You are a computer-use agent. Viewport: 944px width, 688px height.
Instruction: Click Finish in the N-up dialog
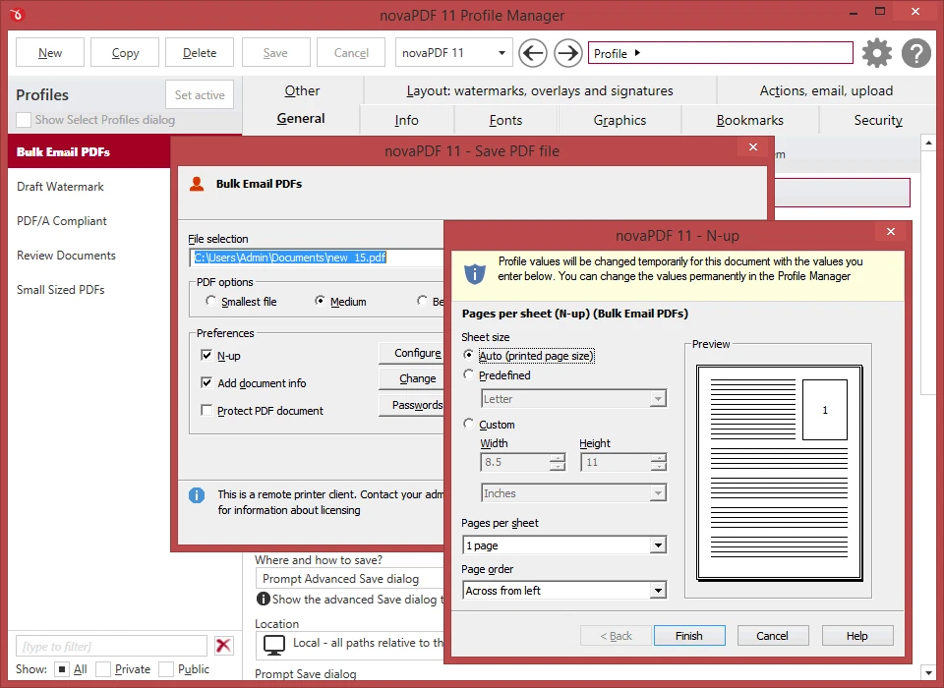(x=689, y=635)
